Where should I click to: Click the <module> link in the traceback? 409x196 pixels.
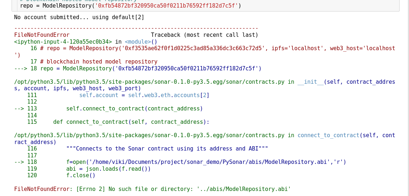coord(138,42)
